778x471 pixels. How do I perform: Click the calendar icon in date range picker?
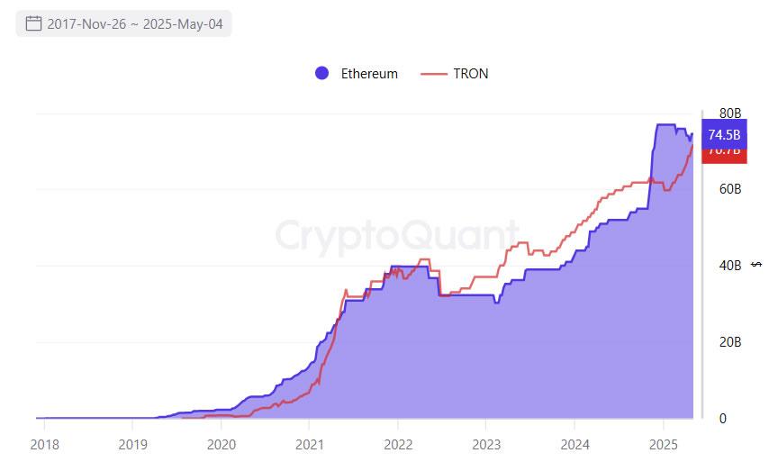click(33, 23)
